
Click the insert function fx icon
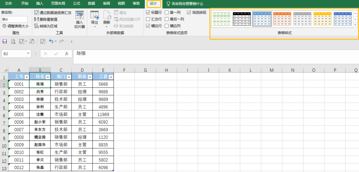point(66,54)
